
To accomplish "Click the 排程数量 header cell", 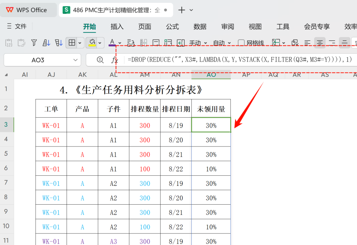I will pyautogui.click(x=145, y=109).
